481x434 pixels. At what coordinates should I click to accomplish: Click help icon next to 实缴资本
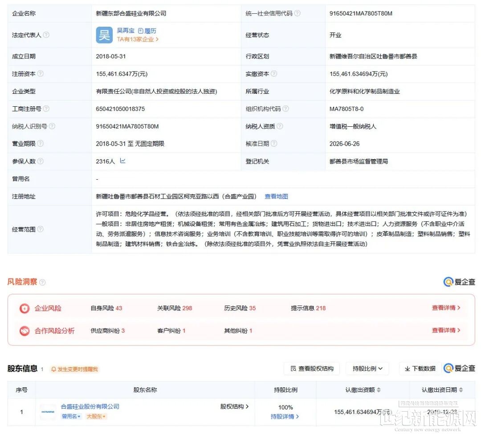[274, 73]
